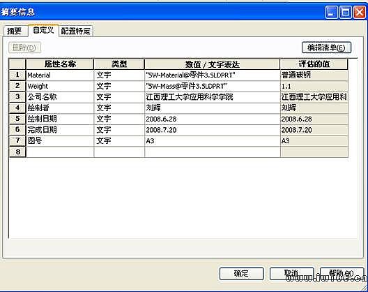This screenshot has height=292, width=368.
Task: Click the Weight property name cell
Action: click(x=60, y=86)
